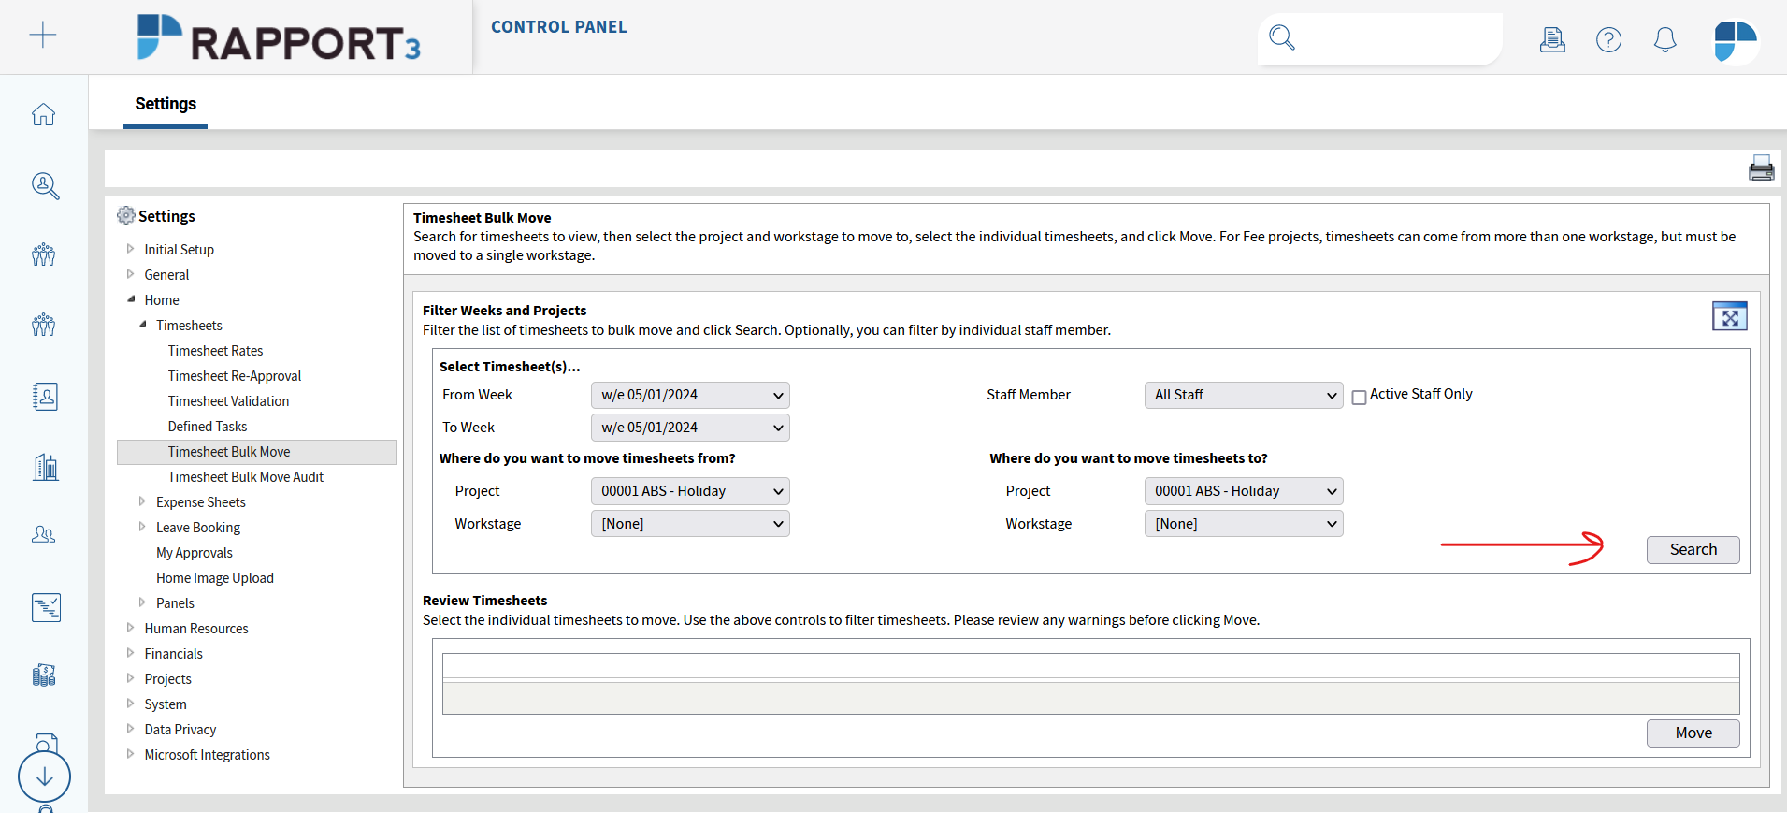Viewport: 1787px width, 813px height.
Task: Click the Projects tree item
Action: tap(167, 679)
